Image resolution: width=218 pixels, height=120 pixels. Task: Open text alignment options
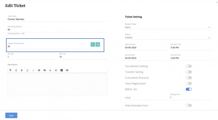click(67, 70)
